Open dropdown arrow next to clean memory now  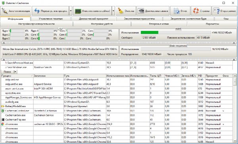[113, 11]
